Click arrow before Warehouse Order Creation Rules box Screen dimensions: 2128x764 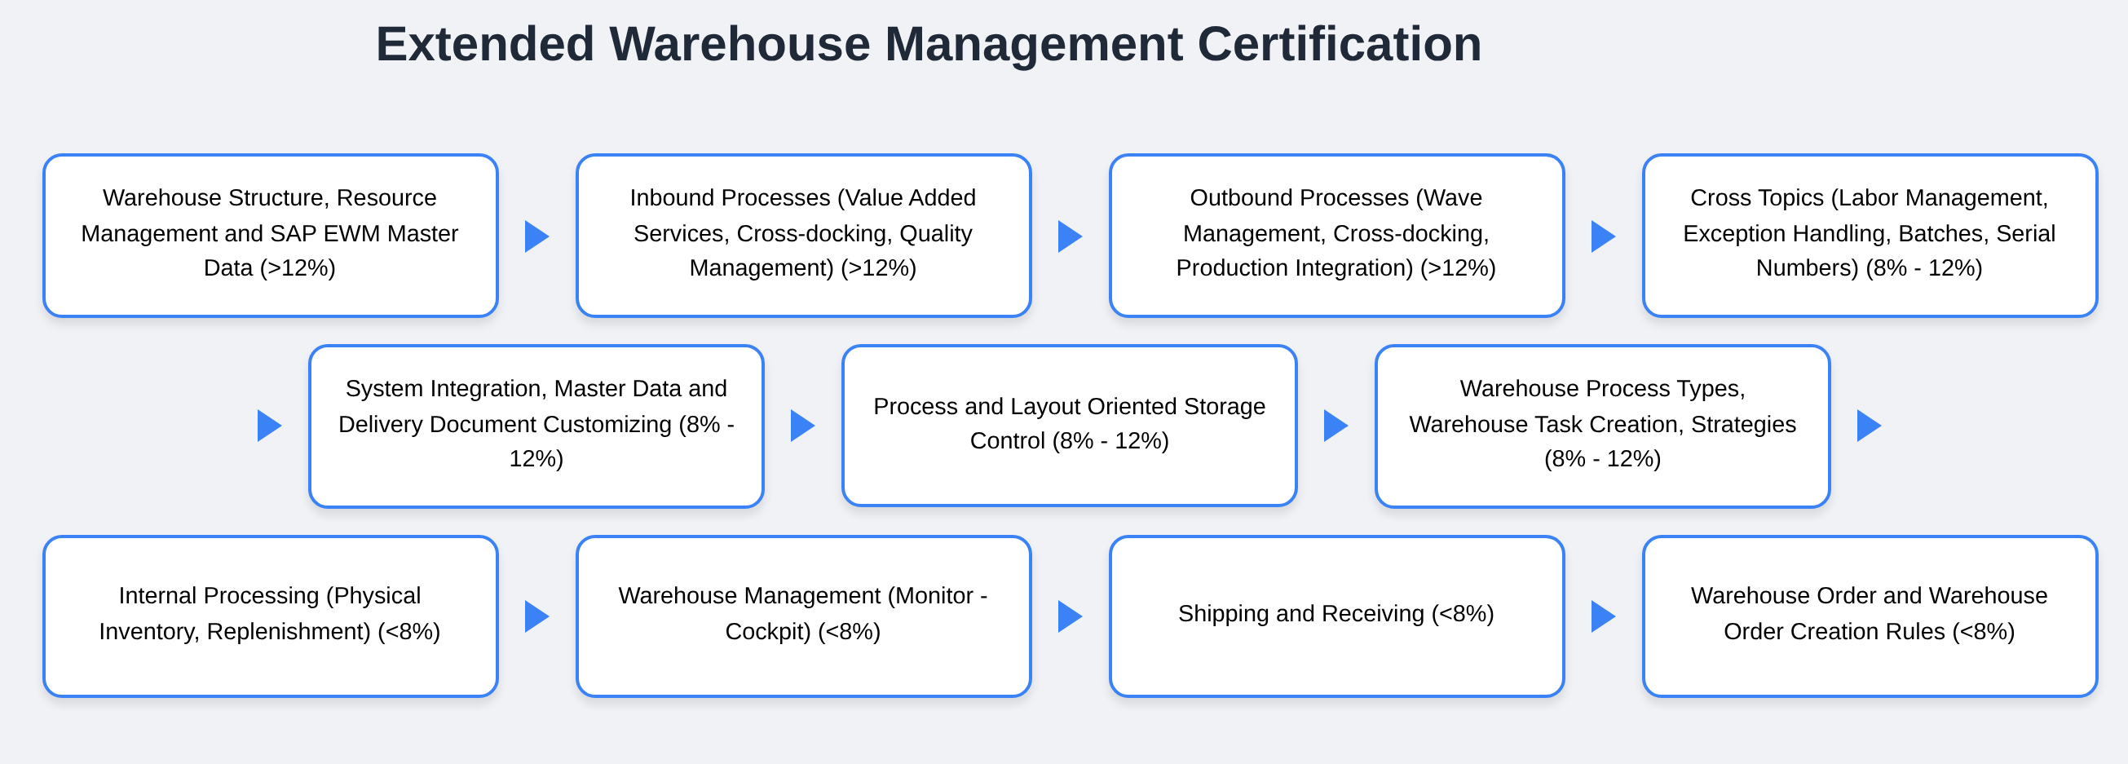pos(1602,616)
